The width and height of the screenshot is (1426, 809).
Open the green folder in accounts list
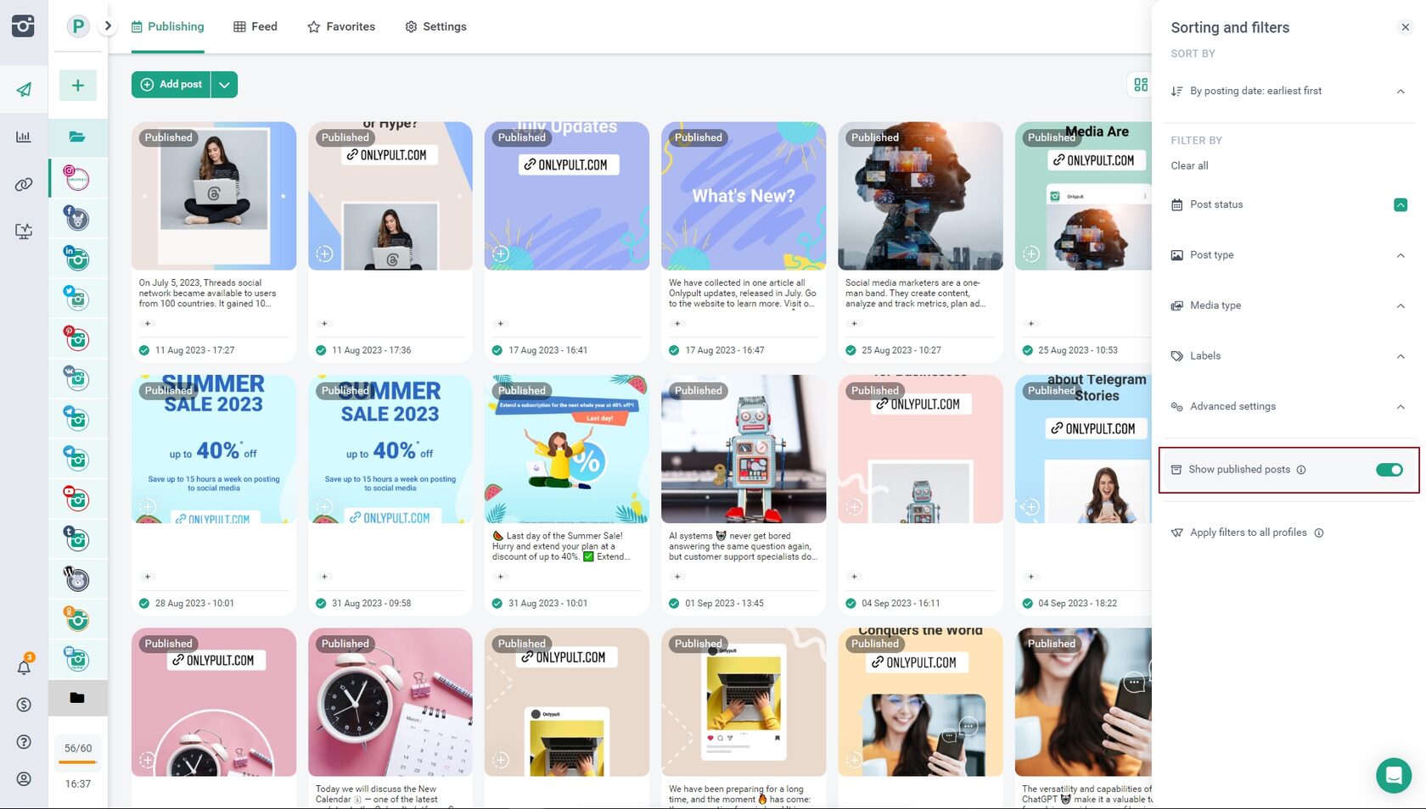coord(77,137)
